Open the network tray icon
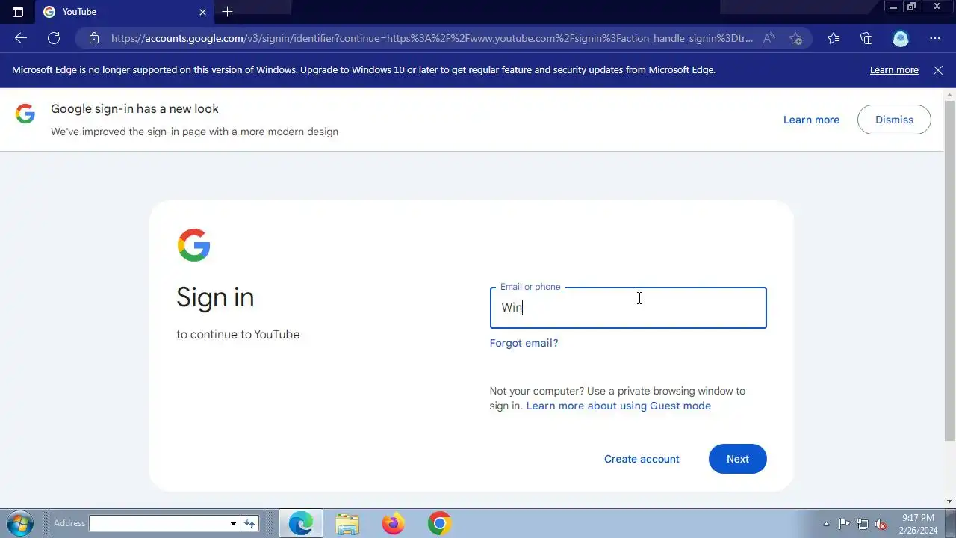 click(x=863, y=524)
